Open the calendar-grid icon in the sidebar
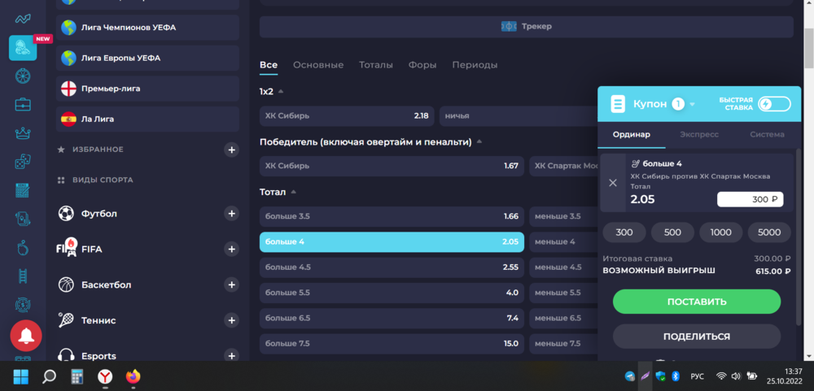This screenshot has height=391, width=814. click(x=23, y=190)
